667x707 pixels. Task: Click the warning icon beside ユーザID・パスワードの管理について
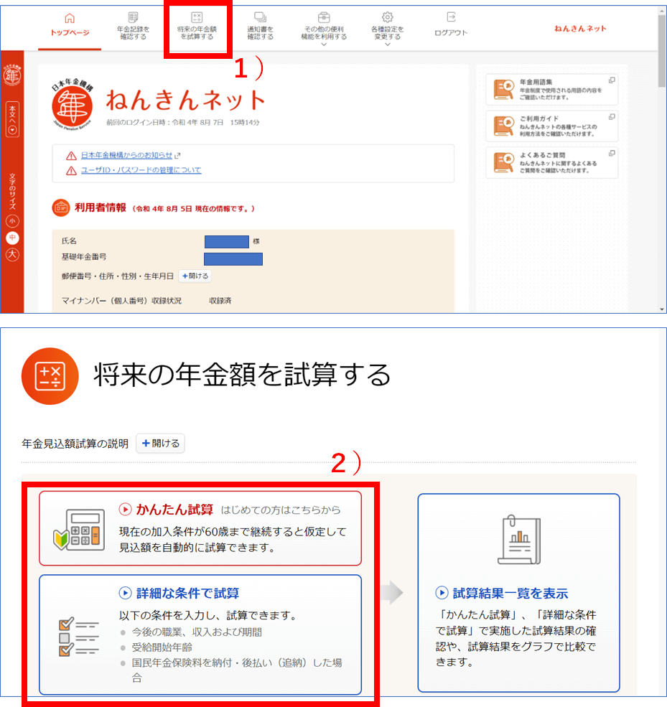pos(71,170)
